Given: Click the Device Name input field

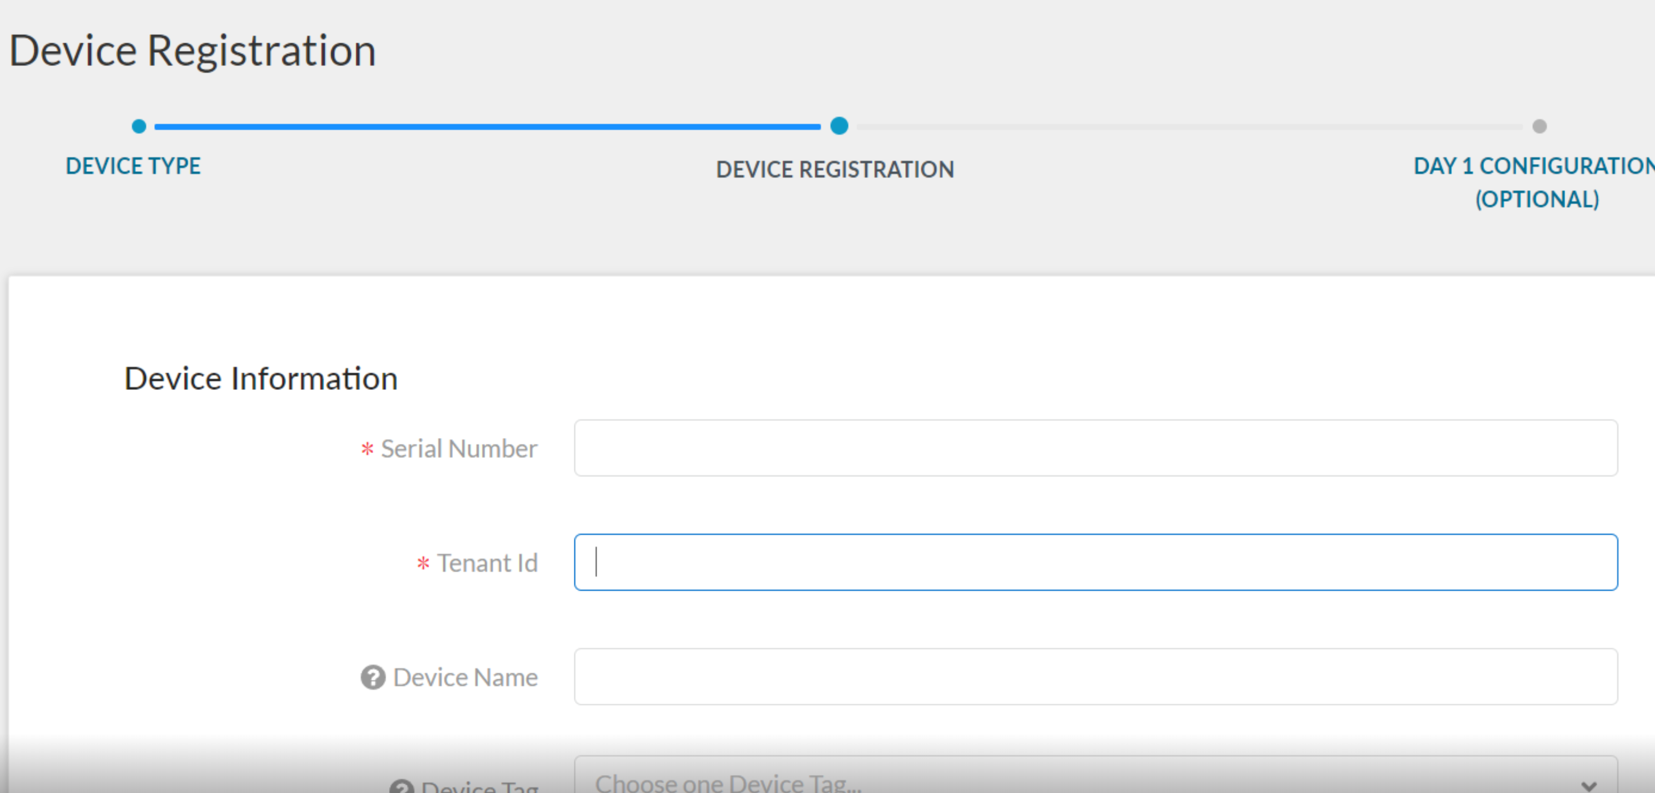Looking at the screenshot, I should click(x=1096, y=677).
